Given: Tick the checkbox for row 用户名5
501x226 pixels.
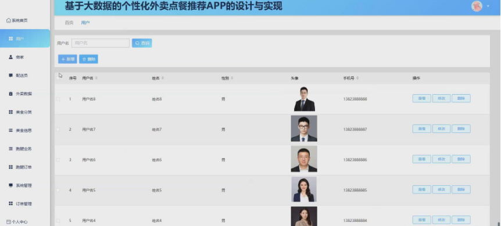Looking at the screenshot, I should coord(58,190).
